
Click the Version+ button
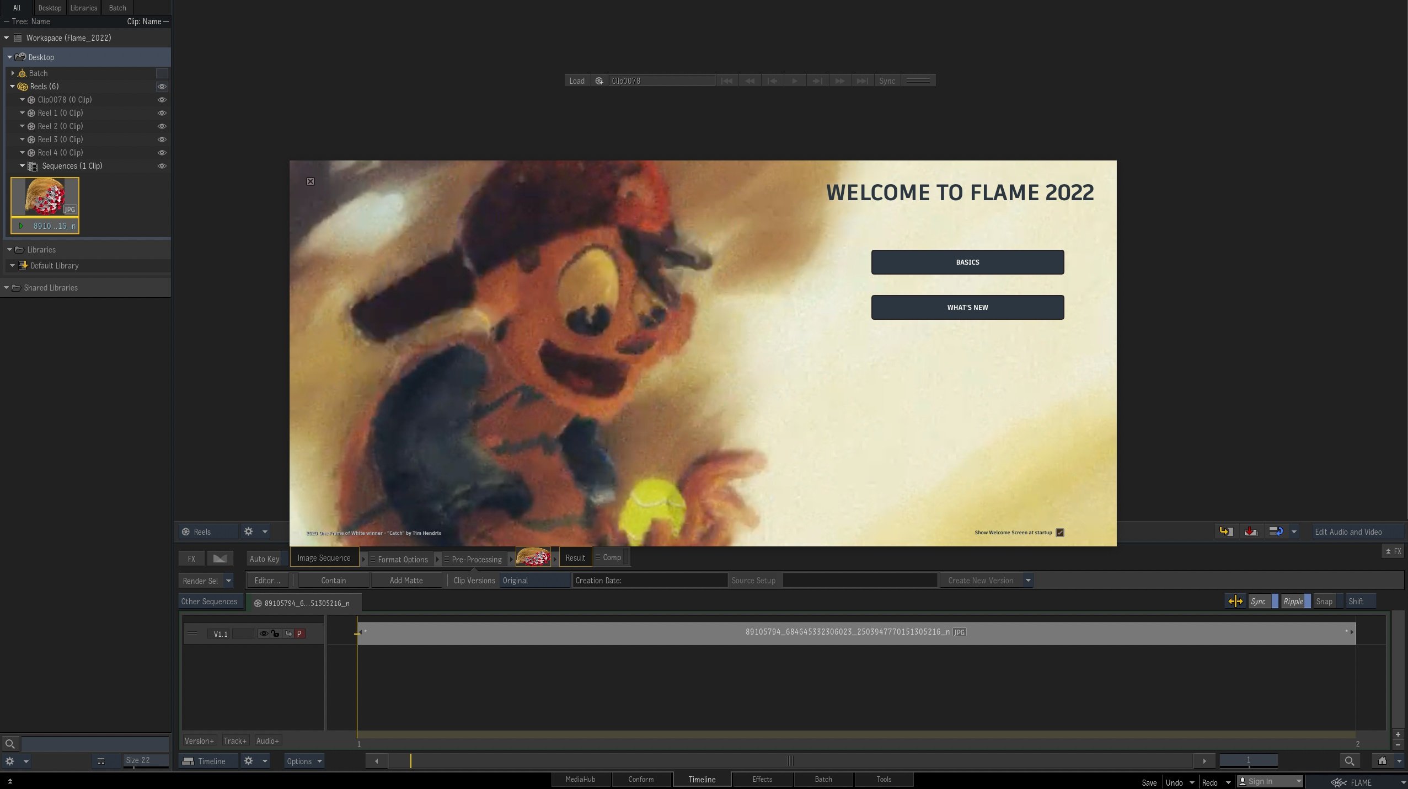coord(199,741)
